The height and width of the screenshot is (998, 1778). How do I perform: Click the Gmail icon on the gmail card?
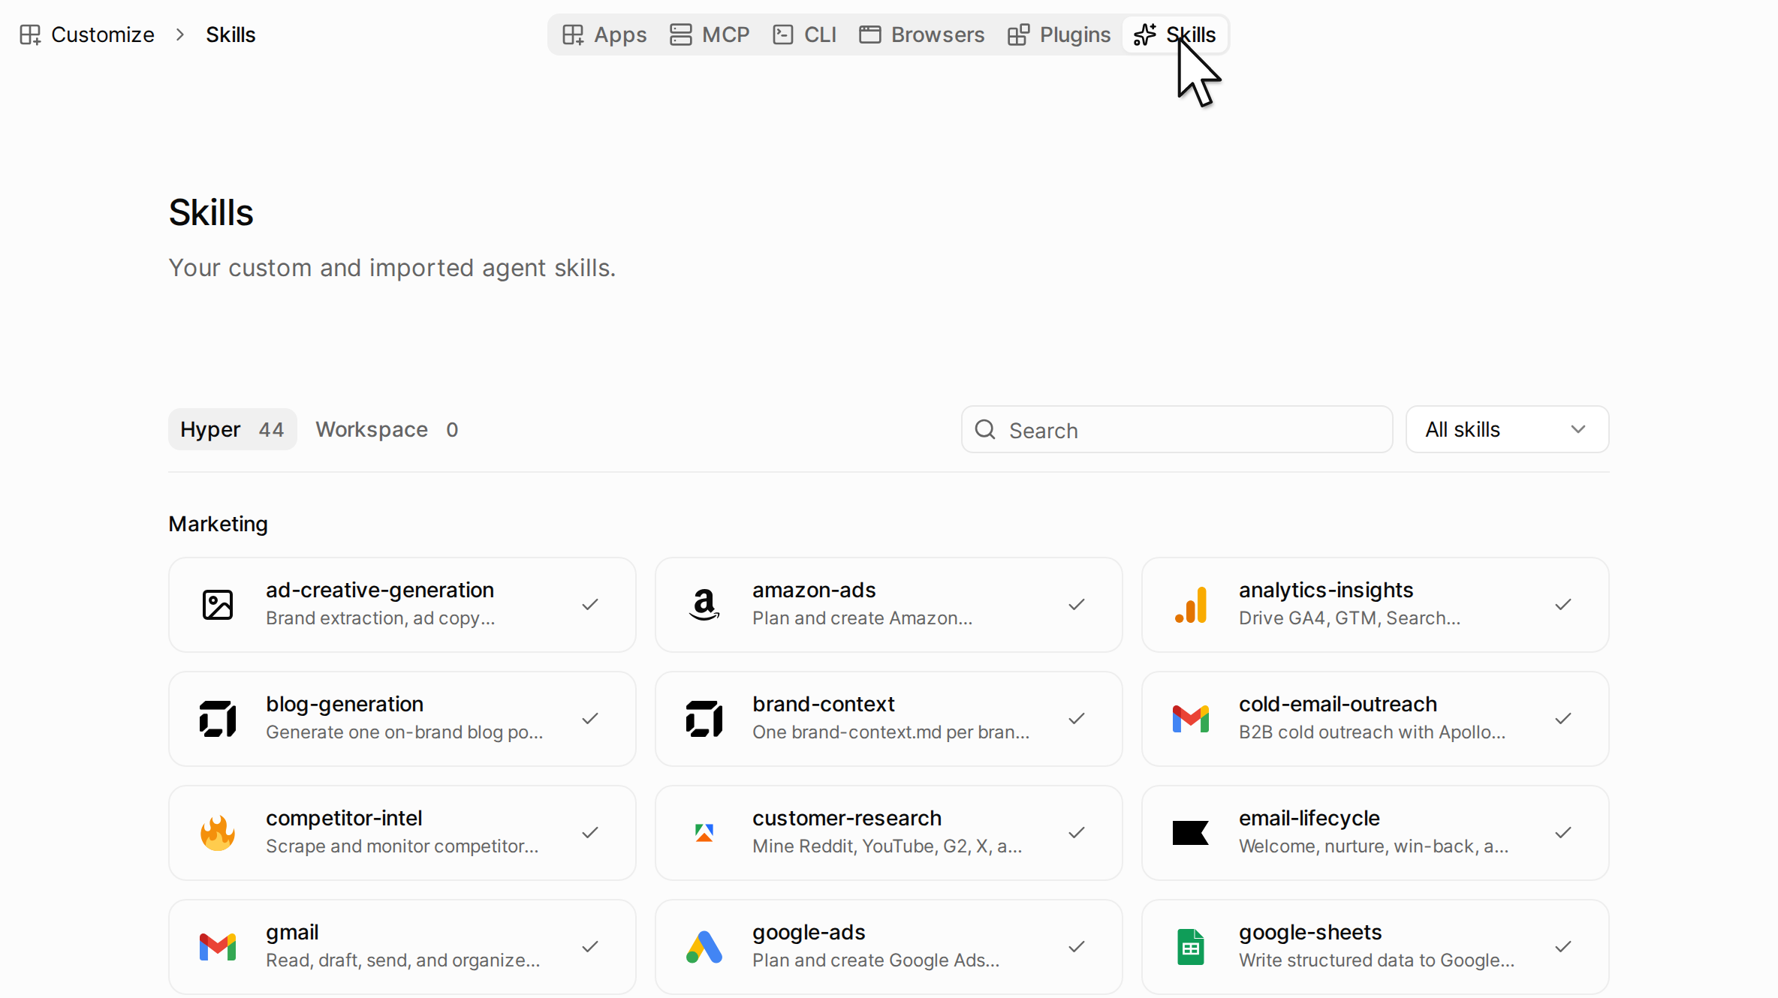click(x=218, y=947)
